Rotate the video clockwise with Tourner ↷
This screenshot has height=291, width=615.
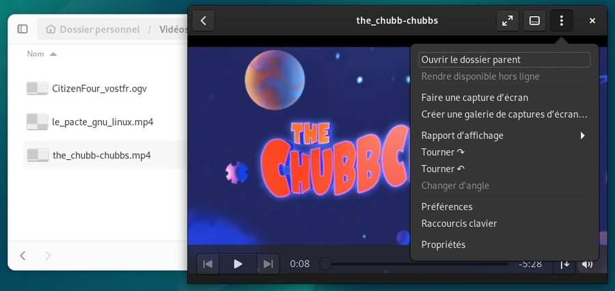pos(504,152)
